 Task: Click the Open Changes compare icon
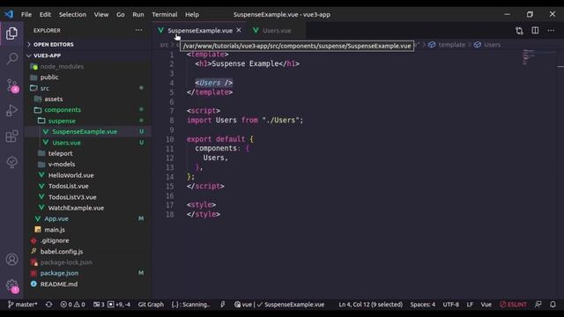point(519,31)
